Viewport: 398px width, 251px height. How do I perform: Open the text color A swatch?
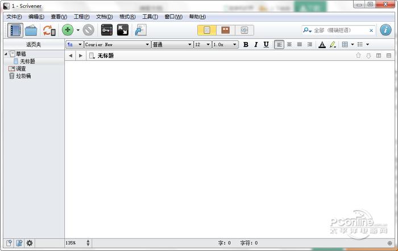pyautogui.click(x=322, y=45)
